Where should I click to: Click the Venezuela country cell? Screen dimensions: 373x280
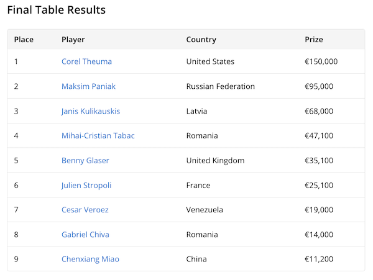pyautogui.click(x=205, y=210)
